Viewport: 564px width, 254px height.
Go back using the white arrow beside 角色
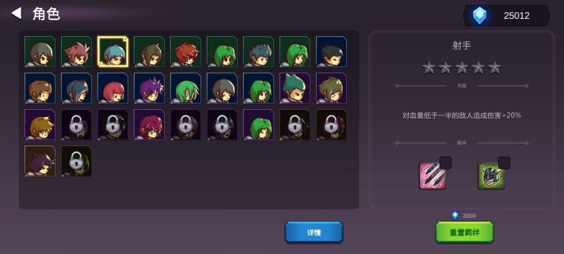pos(16,13)
